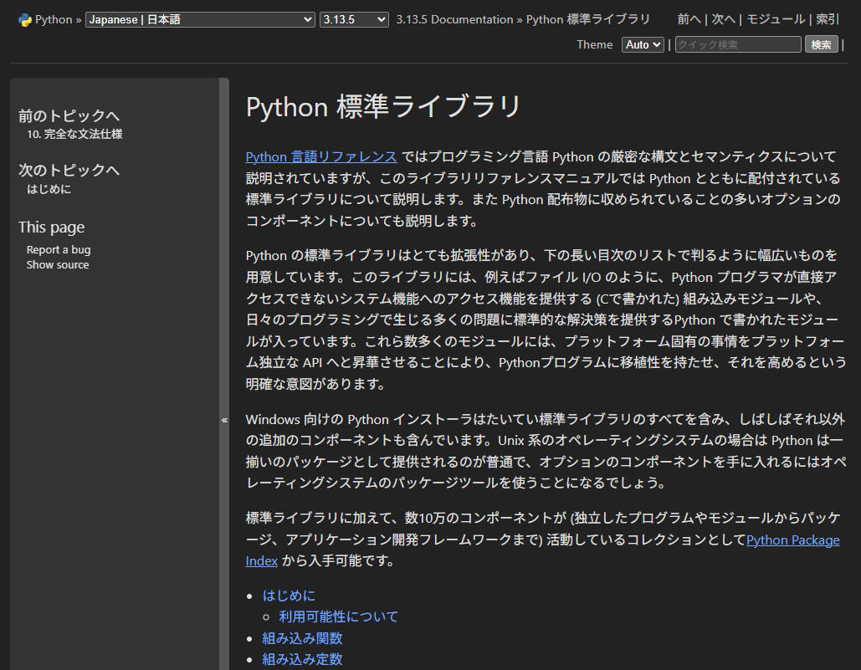Open the 索引 general index link
Image resolution: width=861 pixels, height=670 pixels.
click(827, 19)
